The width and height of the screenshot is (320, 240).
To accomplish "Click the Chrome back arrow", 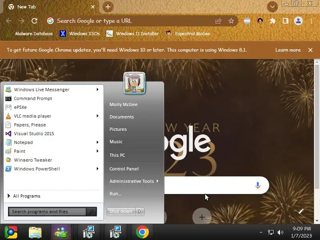I will click(8, 21).
